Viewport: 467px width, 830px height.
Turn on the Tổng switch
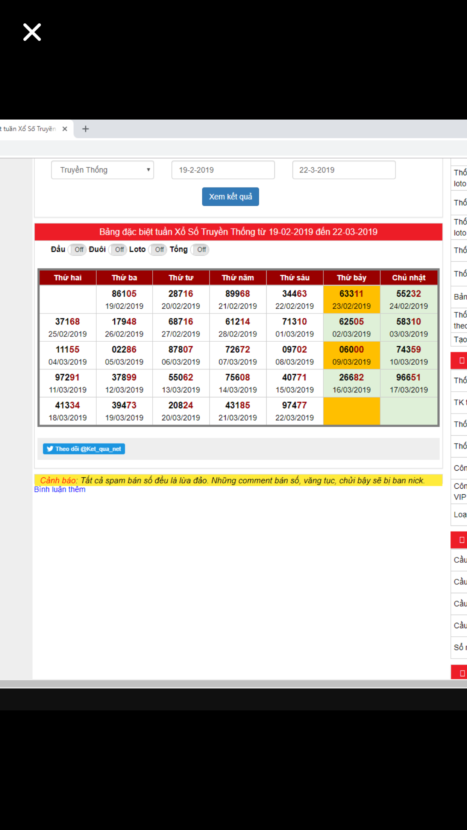tap(200, 250)
